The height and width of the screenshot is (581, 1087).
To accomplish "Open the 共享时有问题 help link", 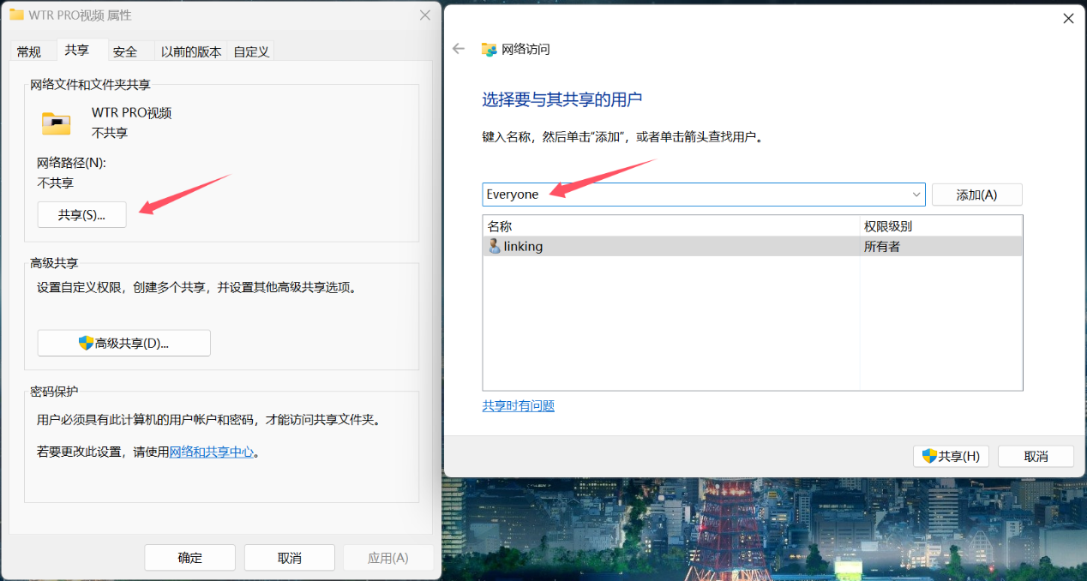I will pos(519,405).
